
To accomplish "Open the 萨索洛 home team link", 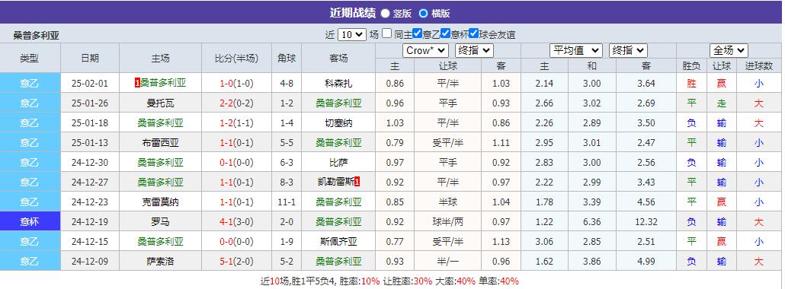I will coord(160,262).
